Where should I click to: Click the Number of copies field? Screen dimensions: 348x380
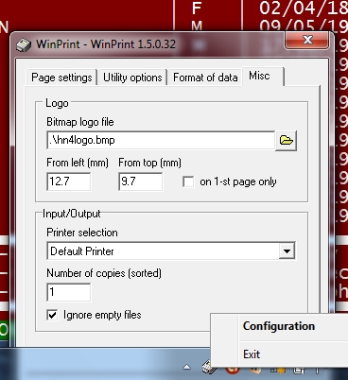[68, 292]
